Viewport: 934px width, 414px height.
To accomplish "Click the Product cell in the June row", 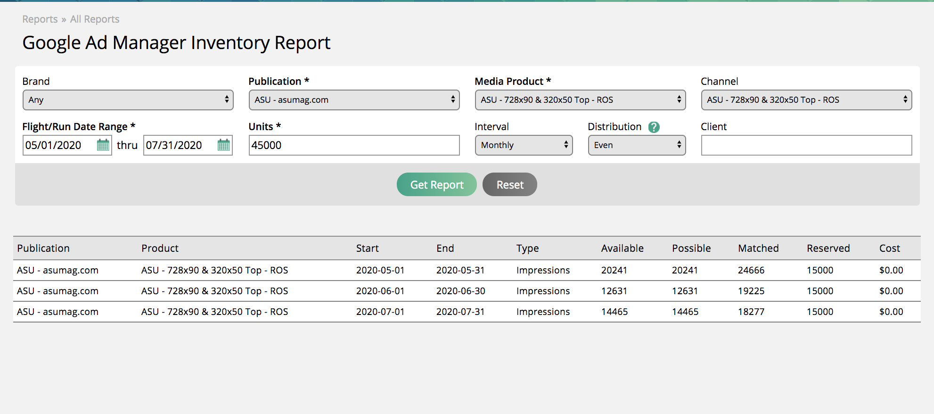I will pyautogui.click(x=214, y=291).
